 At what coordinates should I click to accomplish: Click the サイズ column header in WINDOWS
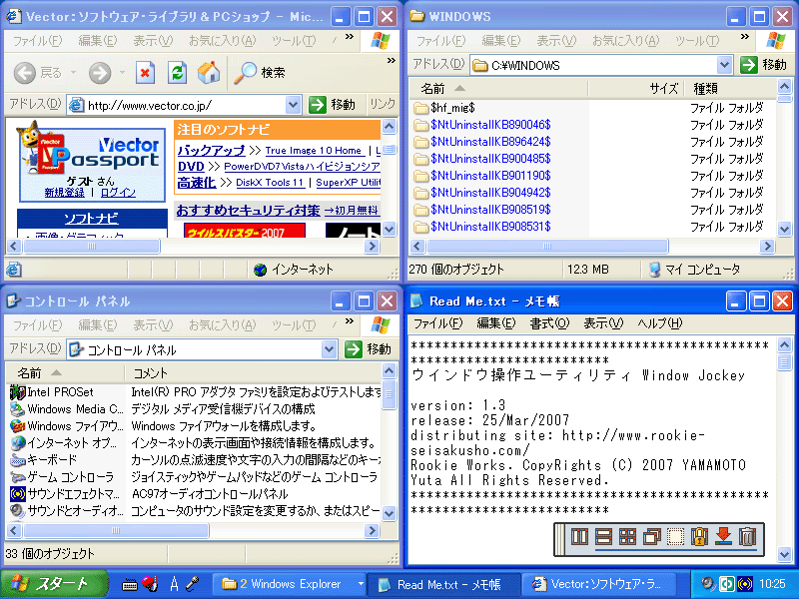[x=635, y=89]
